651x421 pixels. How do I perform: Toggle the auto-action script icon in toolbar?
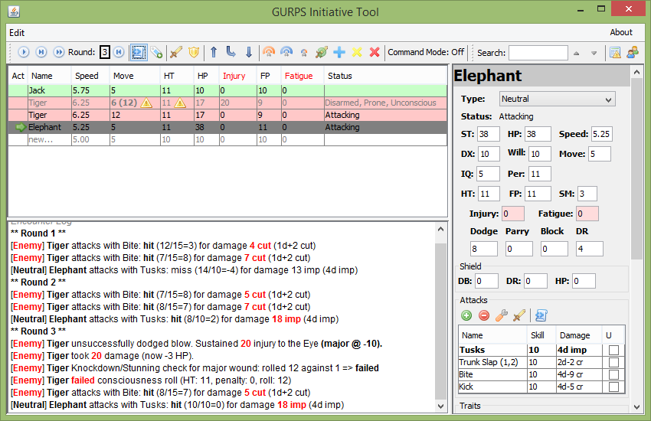(x=139, y=52)
